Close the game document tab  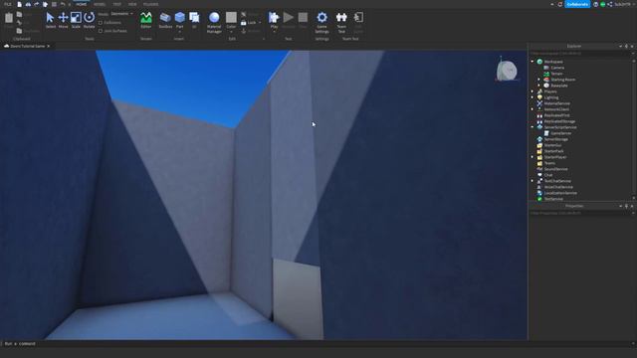(x=49, y=47)
